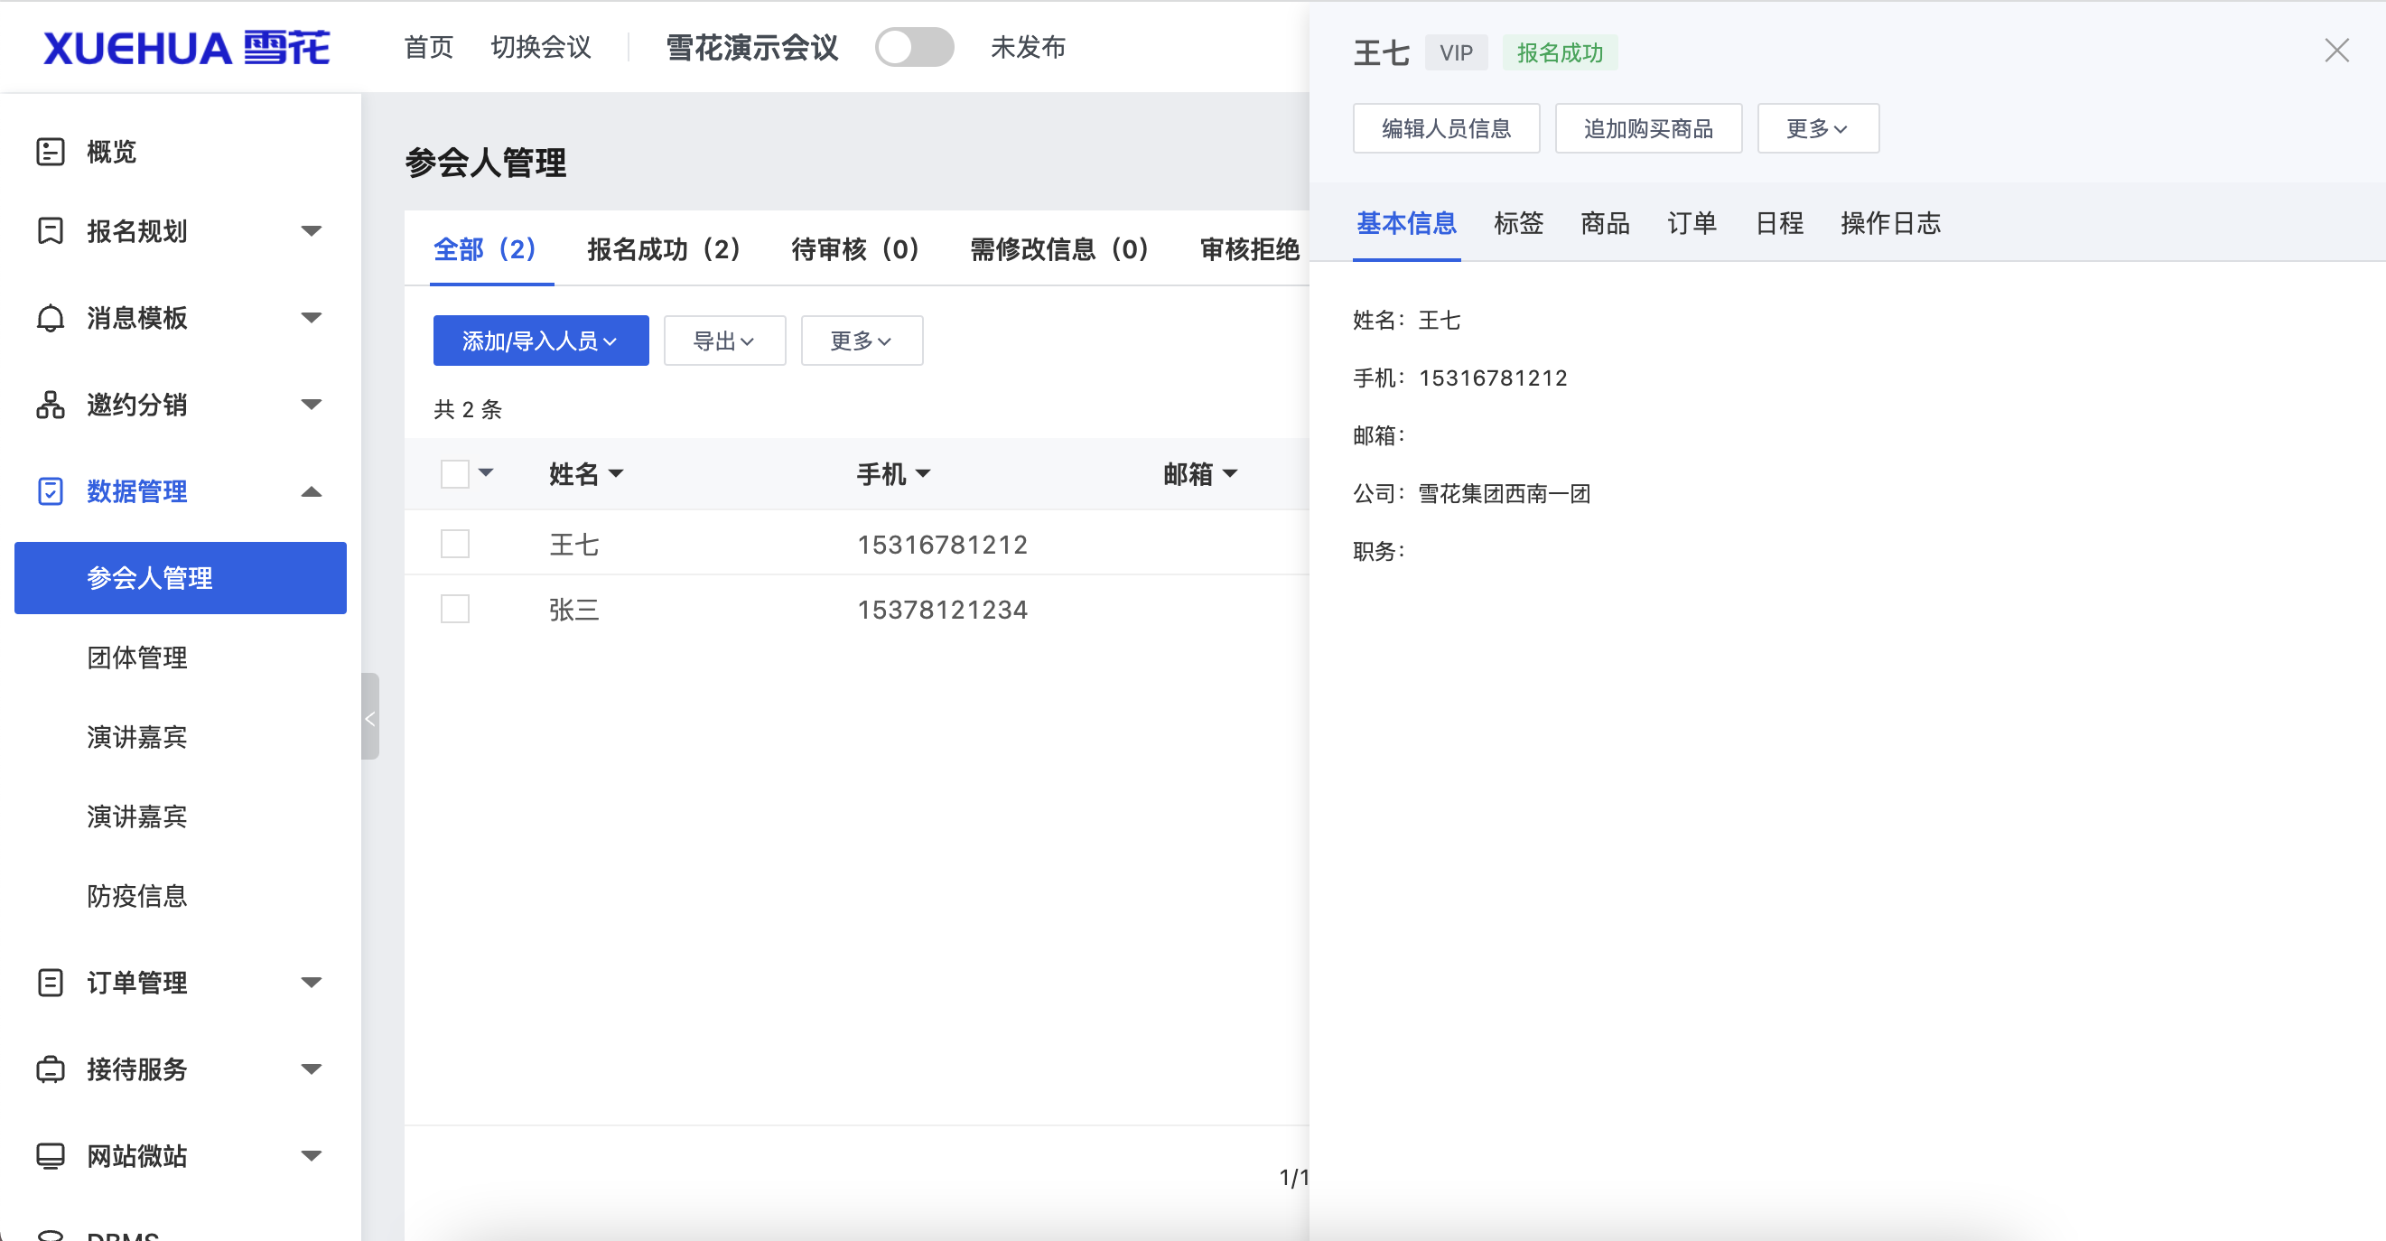This screenshot has height=1241, width=2386.
Task: Expand the 订单管理 menu
Action: (x=312, y=982)
